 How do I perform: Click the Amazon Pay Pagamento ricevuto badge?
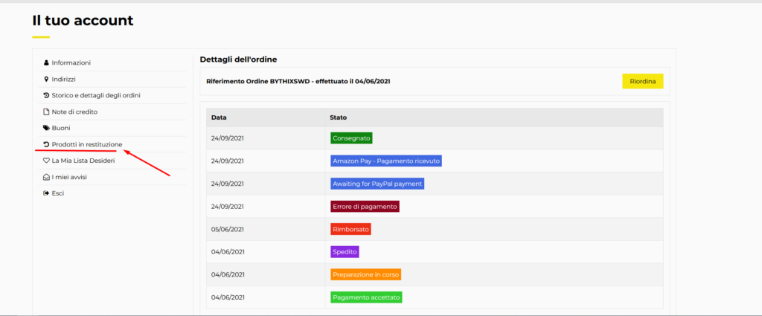(x=386, y=161)
